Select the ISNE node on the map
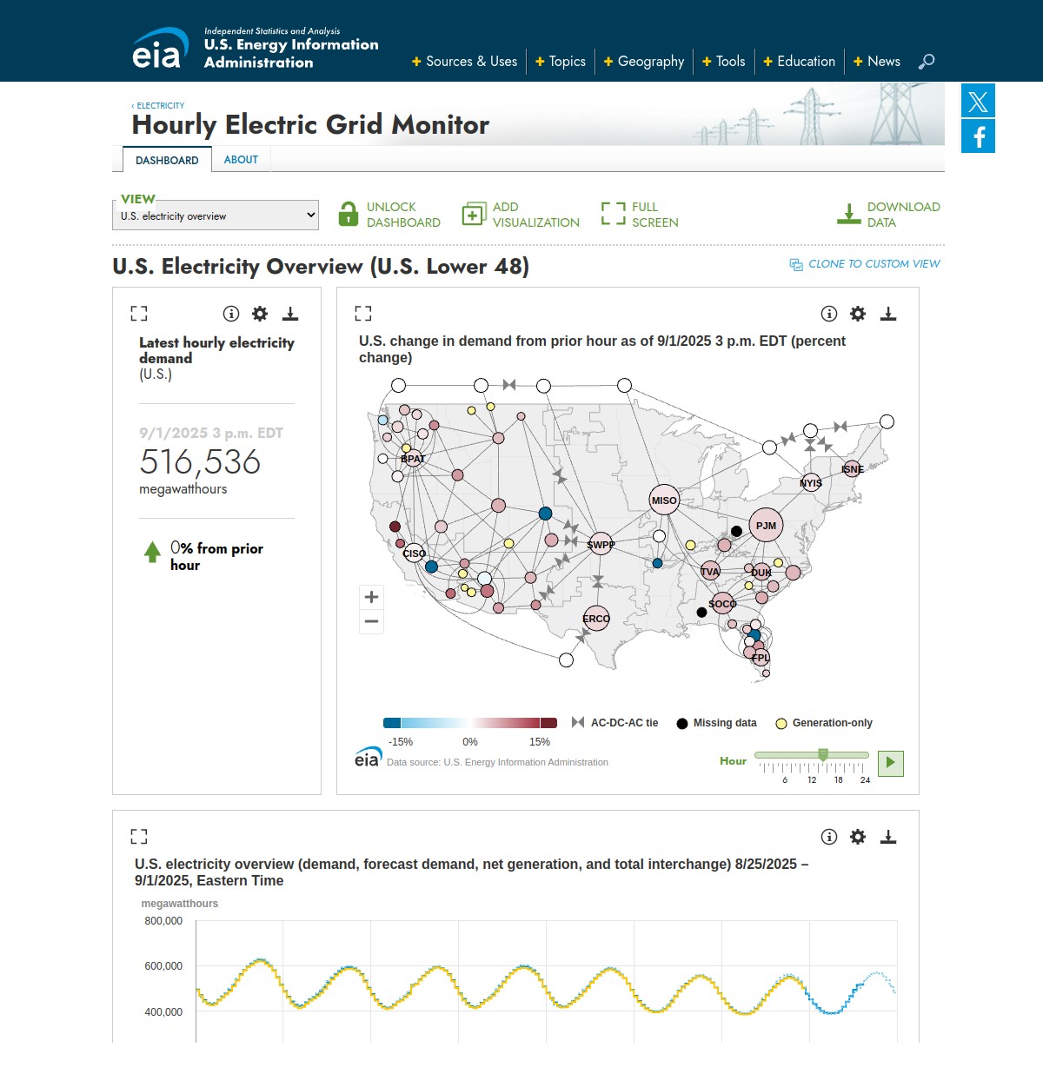Screen dimensions: 1043x1074 (x=853, y=468)
